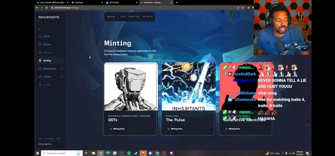This screenshot has width=335, height=156.
Task: Click the Marketplace external-link icon
Action: [62, 69]
